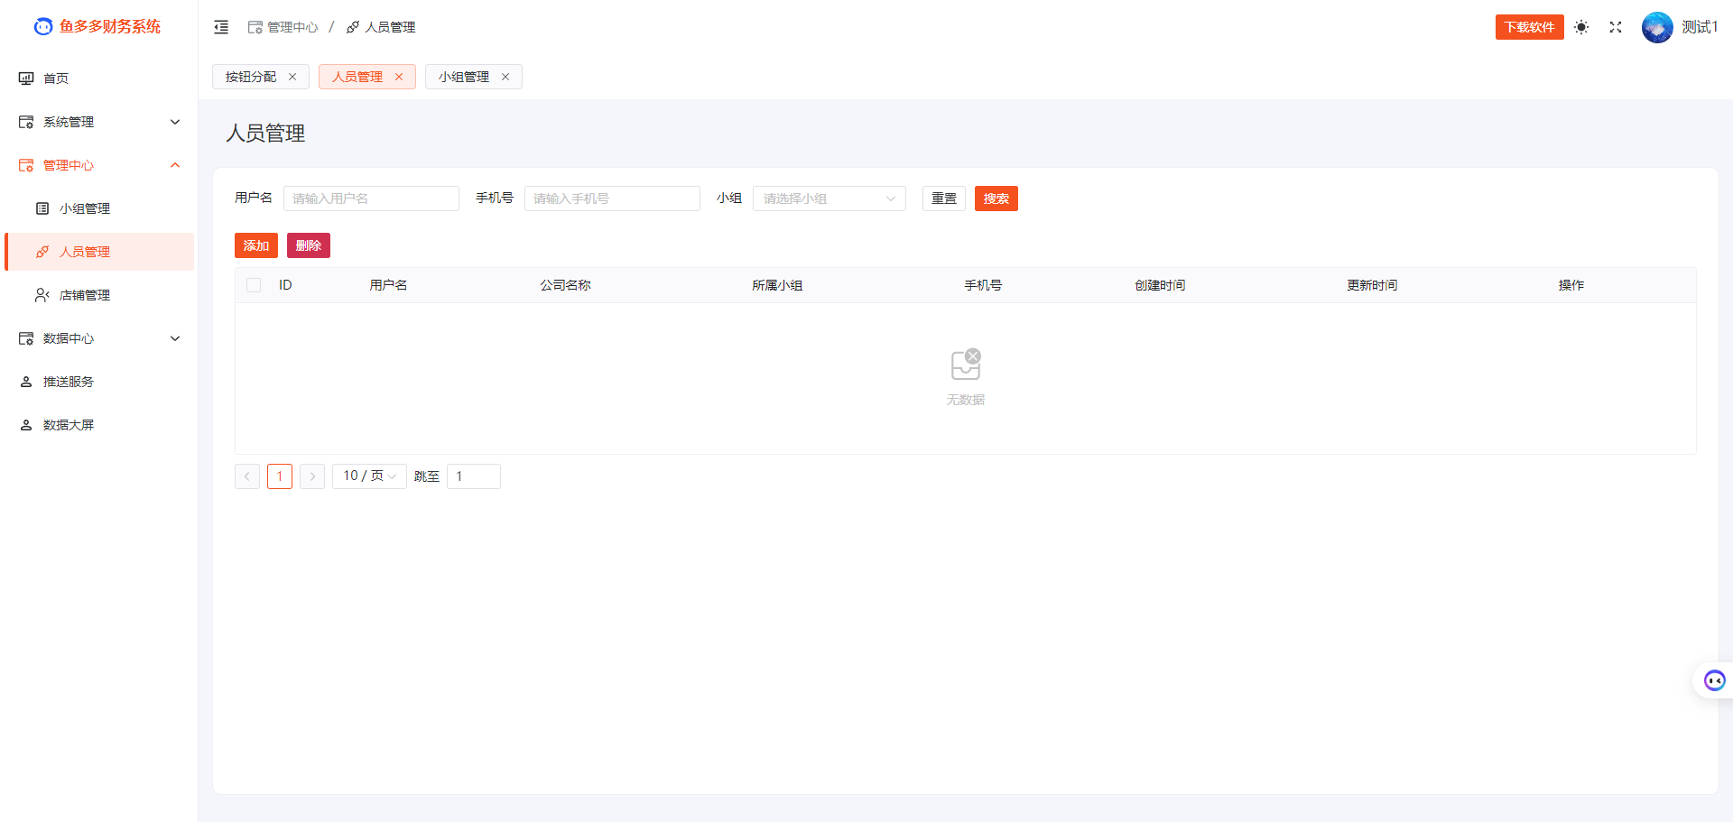Viewport: 1733px width, 822px height.
Task: Open the 10 / 页 page size dropdown
Action: click(369, 476)
